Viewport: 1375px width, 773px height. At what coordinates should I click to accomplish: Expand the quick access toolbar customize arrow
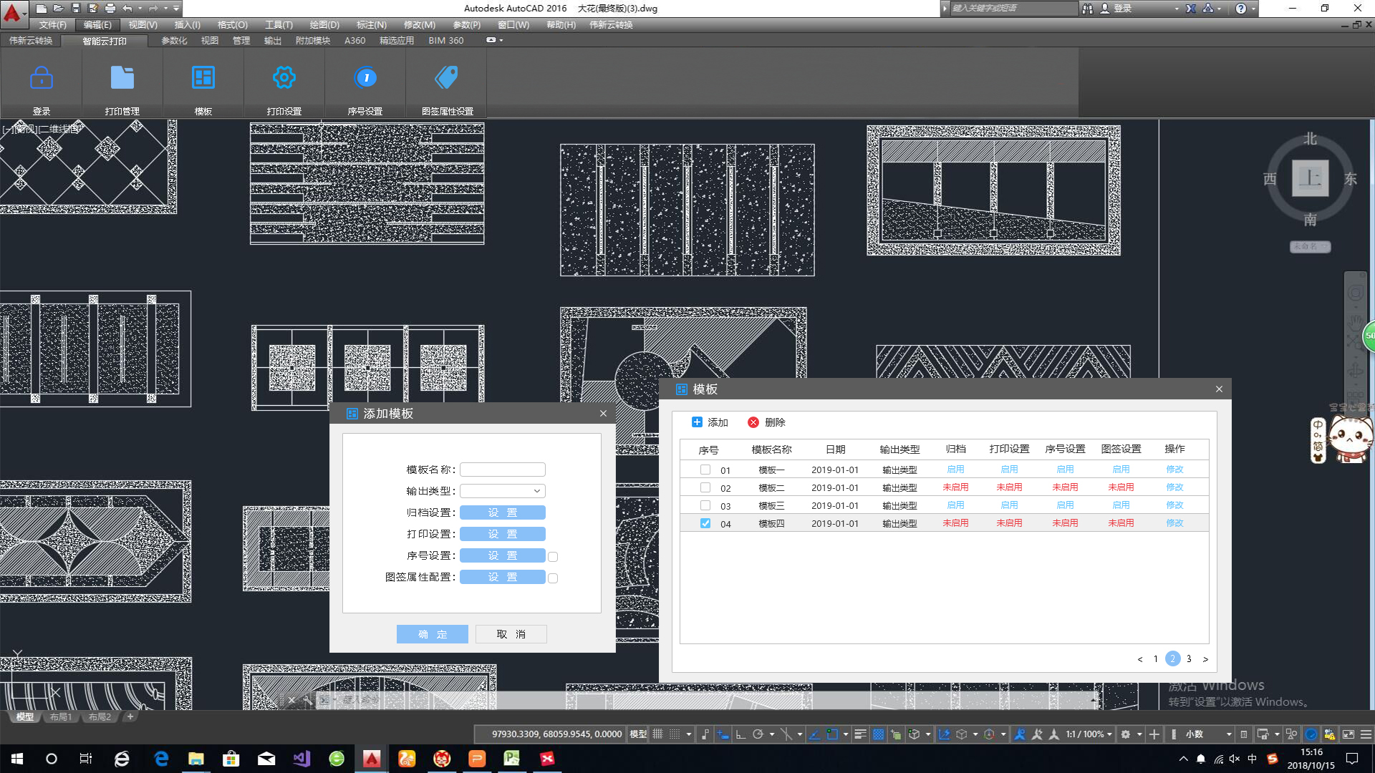pos(176,9)
